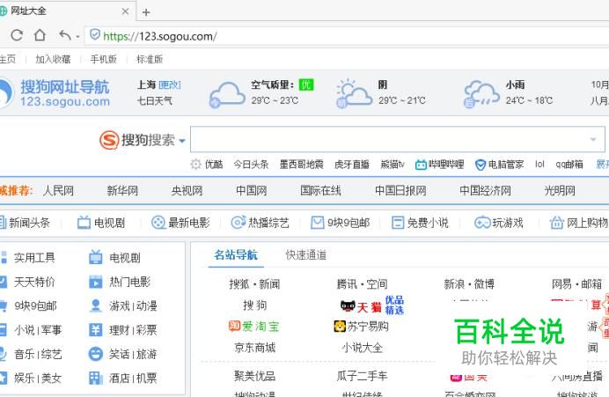Switch to 手机版 link
The image size is (609, 397).
click(x=103, y=59)
